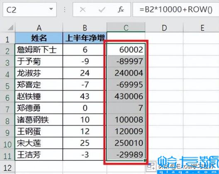Viewport: 219px width, 174px height.
Task: Select row 1 header
Action: [7, 38]
